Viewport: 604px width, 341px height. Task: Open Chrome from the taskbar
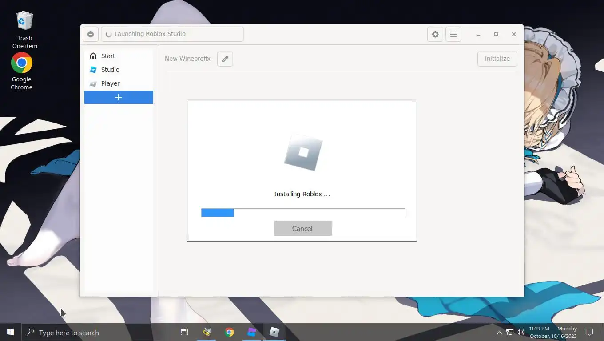pyautogui.click(x=229, y=332)
